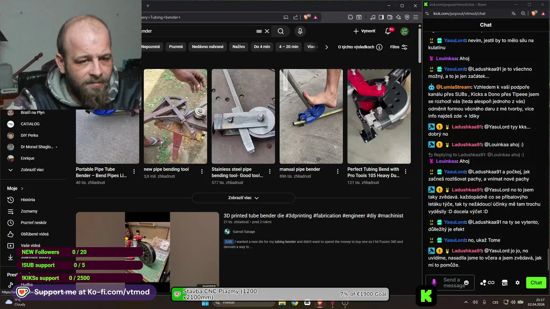550x309 pixels.
Task: Open options for new pipe bending tool video
Action: (202, 172)
